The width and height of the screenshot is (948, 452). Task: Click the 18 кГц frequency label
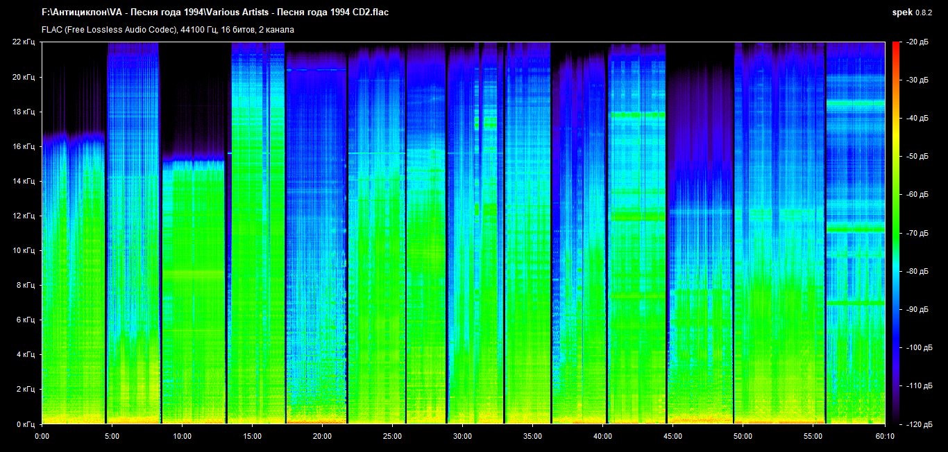click(24, 112)
